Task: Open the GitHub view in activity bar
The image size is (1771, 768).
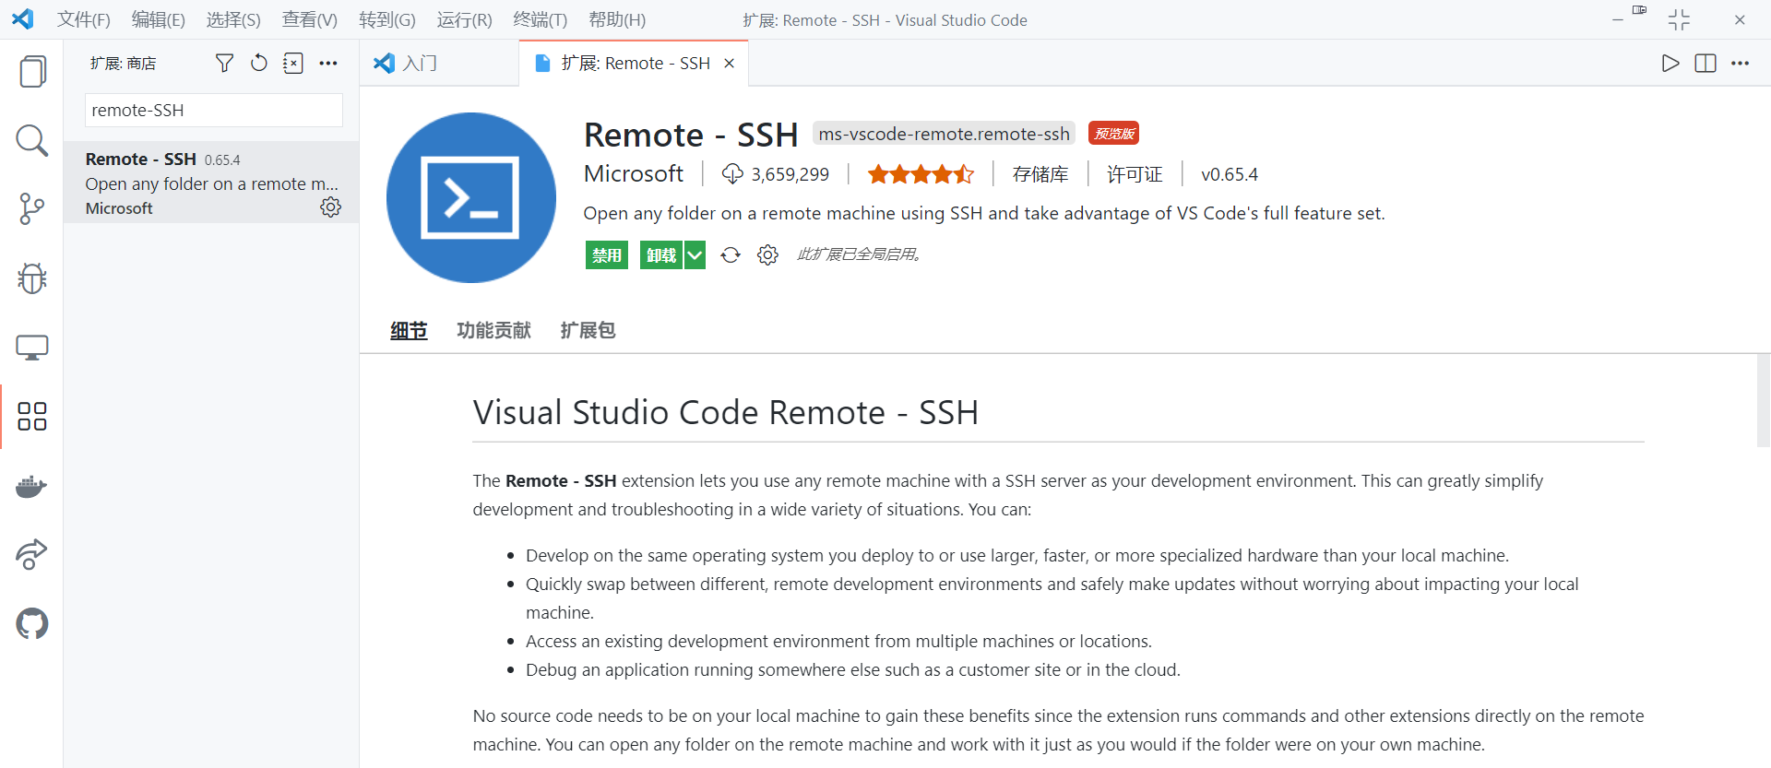Action: tap(32, 624)
